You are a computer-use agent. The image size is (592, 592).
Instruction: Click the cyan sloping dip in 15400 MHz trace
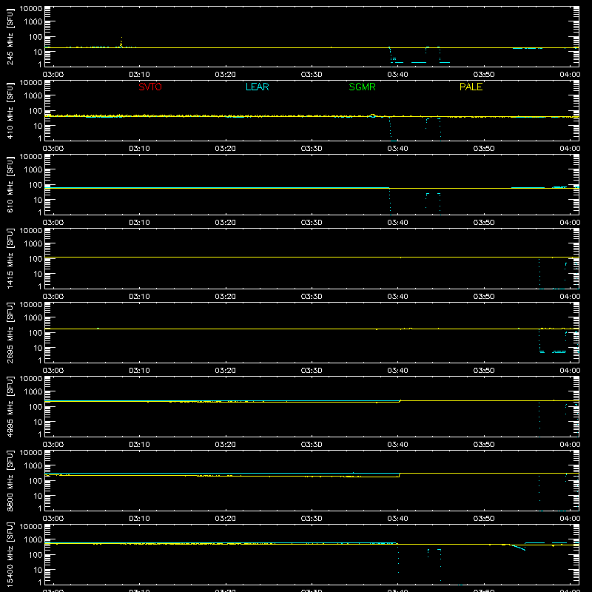click(x=517, y=547)
